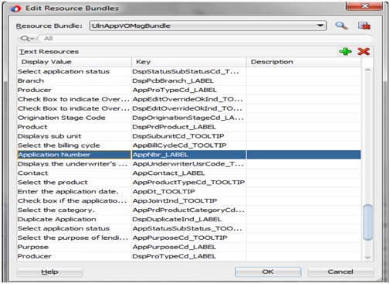
Task: Click the scrollbar down arrow
Action: point(368,257)
